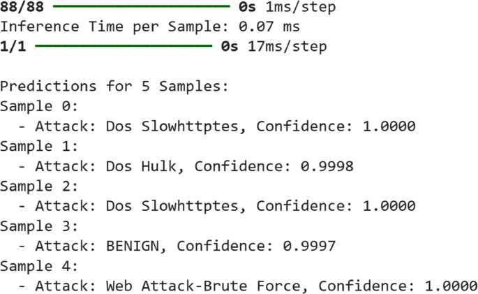Screen dimensions: 478x294
Task: Click the 1ms/step timing text
Action: pos(300,8)
